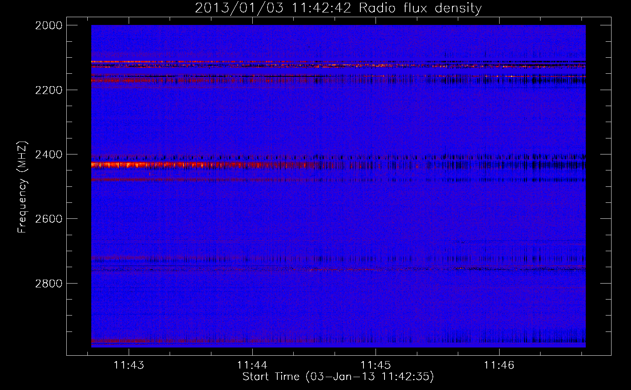Click the 11:45 time tick label
631x390 pixels.
(x=376, y=365)
